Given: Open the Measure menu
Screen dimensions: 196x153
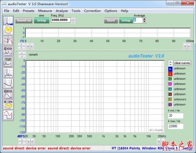Looking at the screenshot, I should [x=45, y=11].
